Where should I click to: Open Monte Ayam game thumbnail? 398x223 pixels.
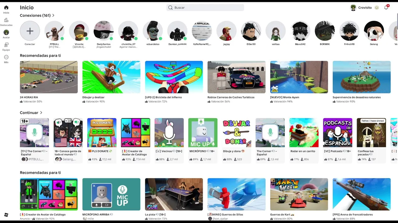[x=299, y=77]
